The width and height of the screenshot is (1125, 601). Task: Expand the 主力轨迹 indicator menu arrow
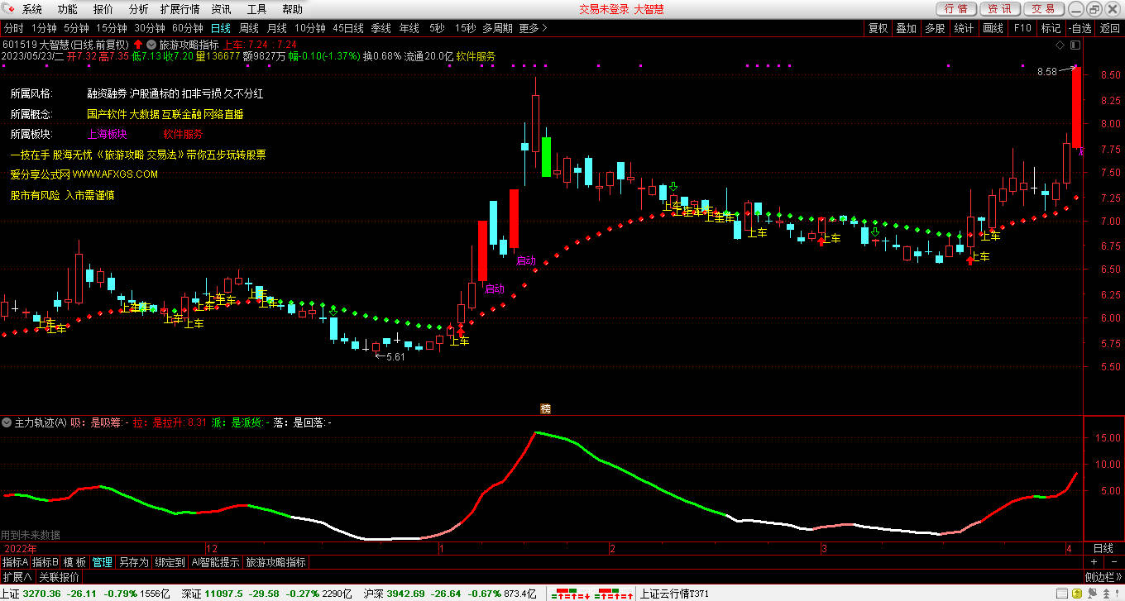click(x=7, y=422)
